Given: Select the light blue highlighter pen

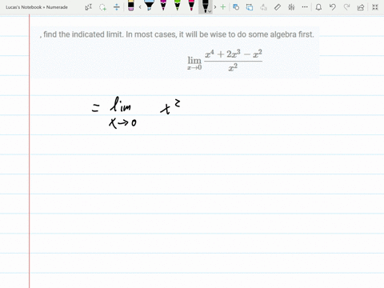Looking at the screenshot, I should tap(149, 6).
